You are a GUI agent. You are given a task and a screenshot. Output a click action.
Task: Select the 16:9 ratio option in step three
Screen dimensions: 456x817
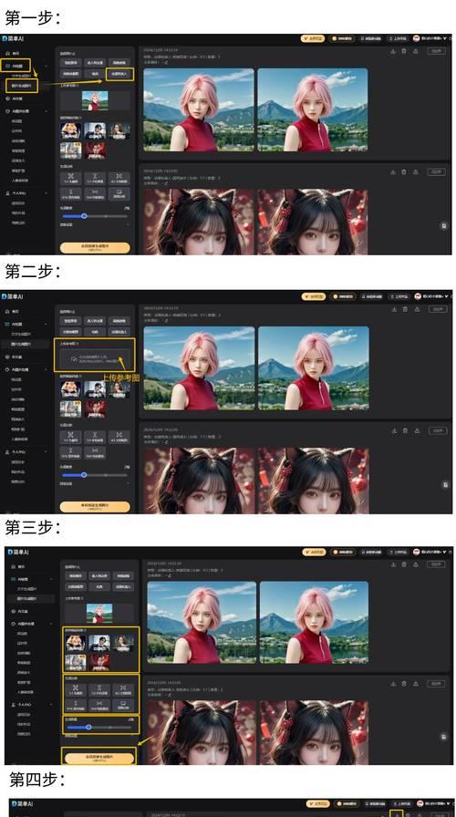pyautogui.click(x=99, y=706)
